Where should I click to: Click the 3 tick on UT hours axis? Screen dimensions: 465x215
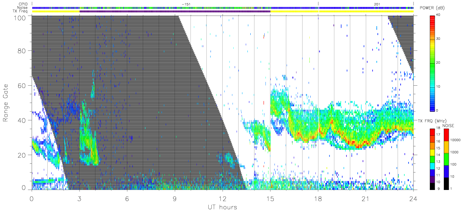click(x=80, y=199)
